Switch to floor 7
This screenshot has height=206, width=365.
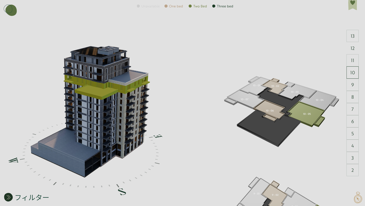352,110
